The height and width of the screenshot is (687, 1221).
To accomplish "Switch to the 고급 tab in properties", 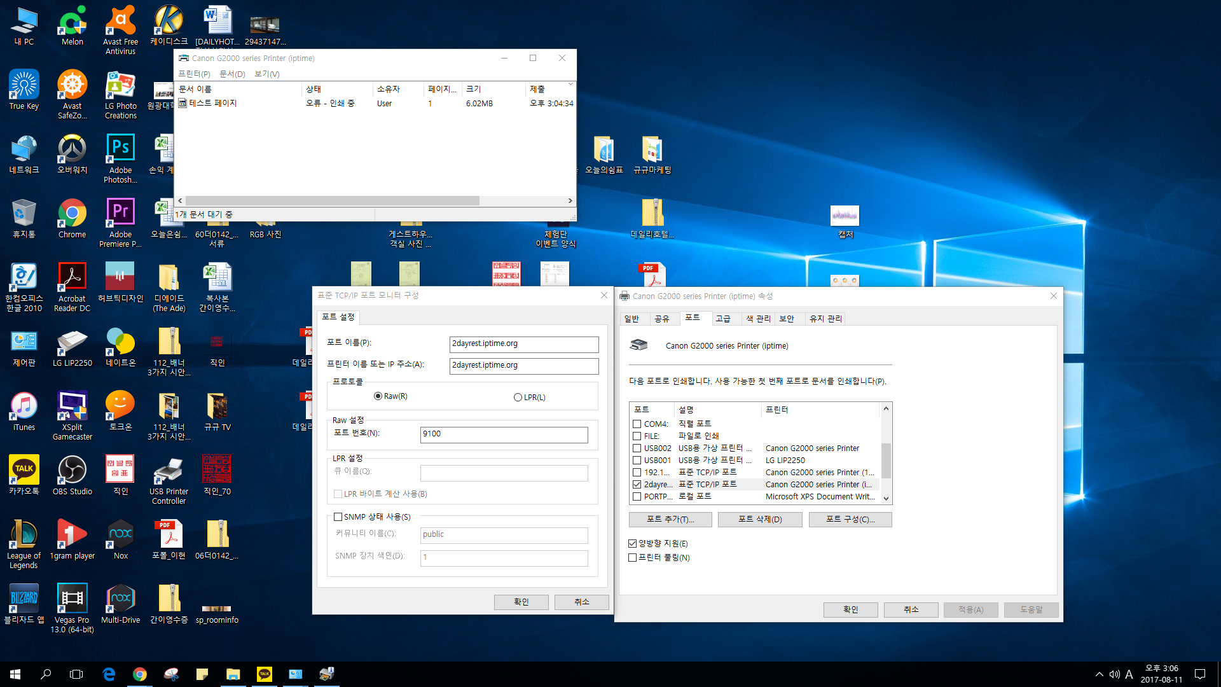I will [723, 319].
